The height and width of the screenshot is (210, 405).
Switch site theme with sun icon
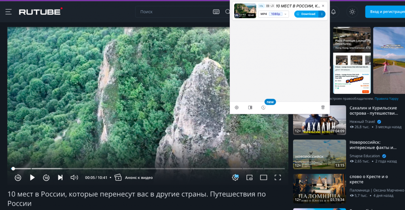pyautogui.click(x=352, y=12)
